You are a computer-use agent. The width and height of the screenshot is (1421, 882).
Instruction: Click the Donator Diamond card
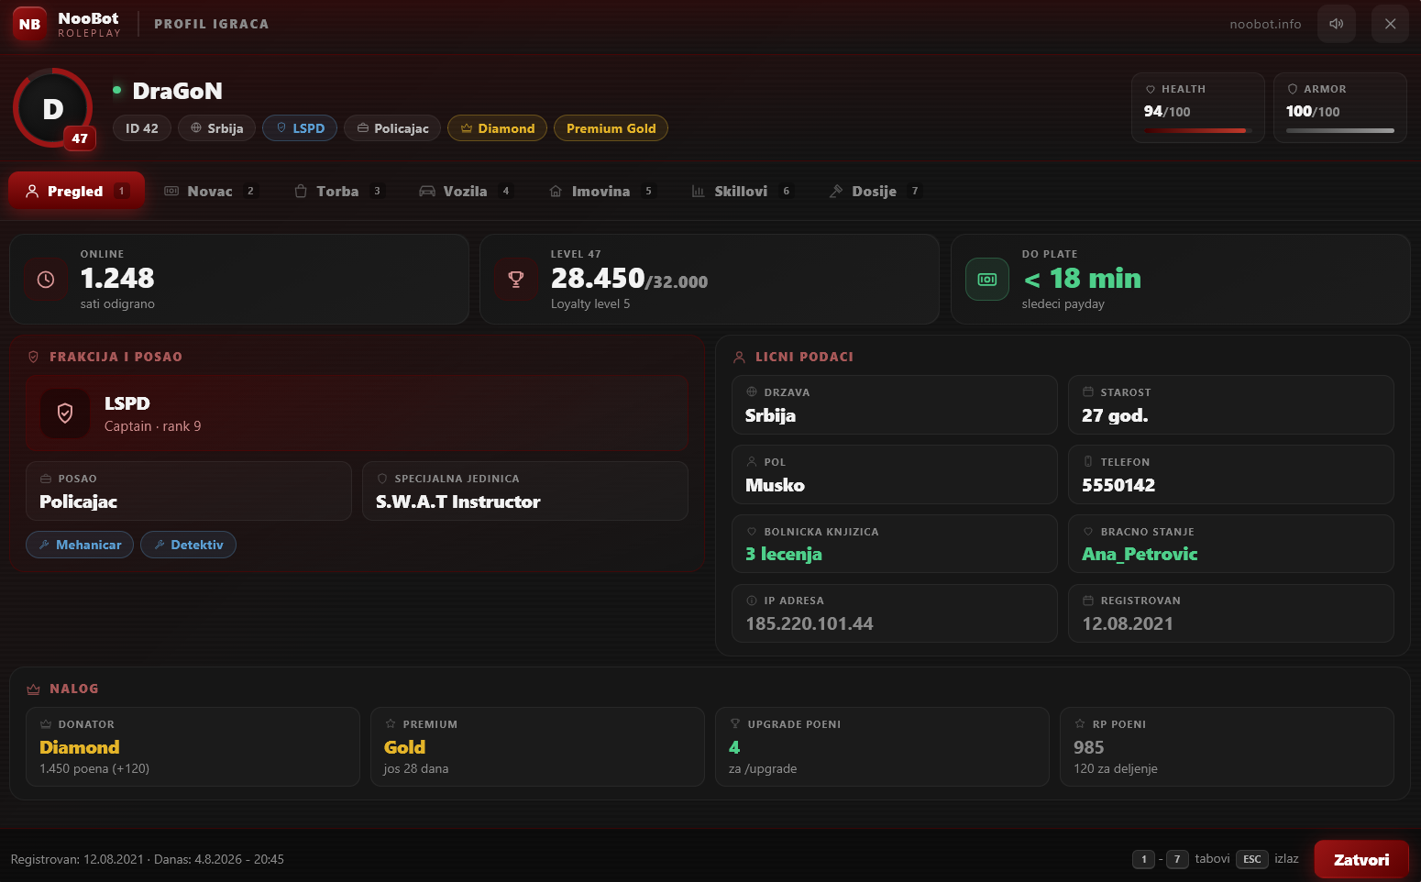pos(193,746)
